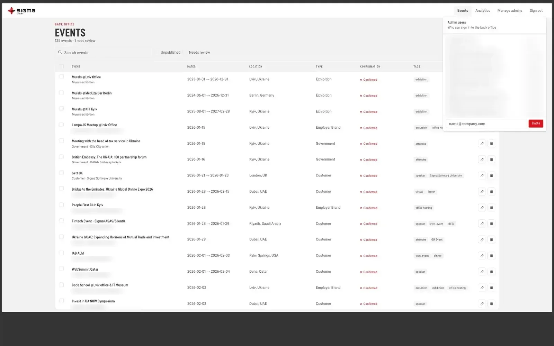Delete the People First Club Kyiv event
Image resolution: width=554 pixels, height=346 pixels.
click(491, 208)
